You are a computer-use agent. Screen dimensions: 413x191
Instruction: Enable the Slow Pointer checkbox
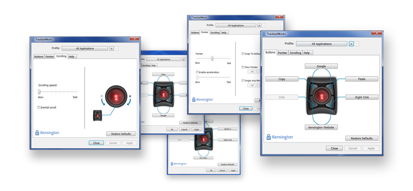click(x=243, y=67)
